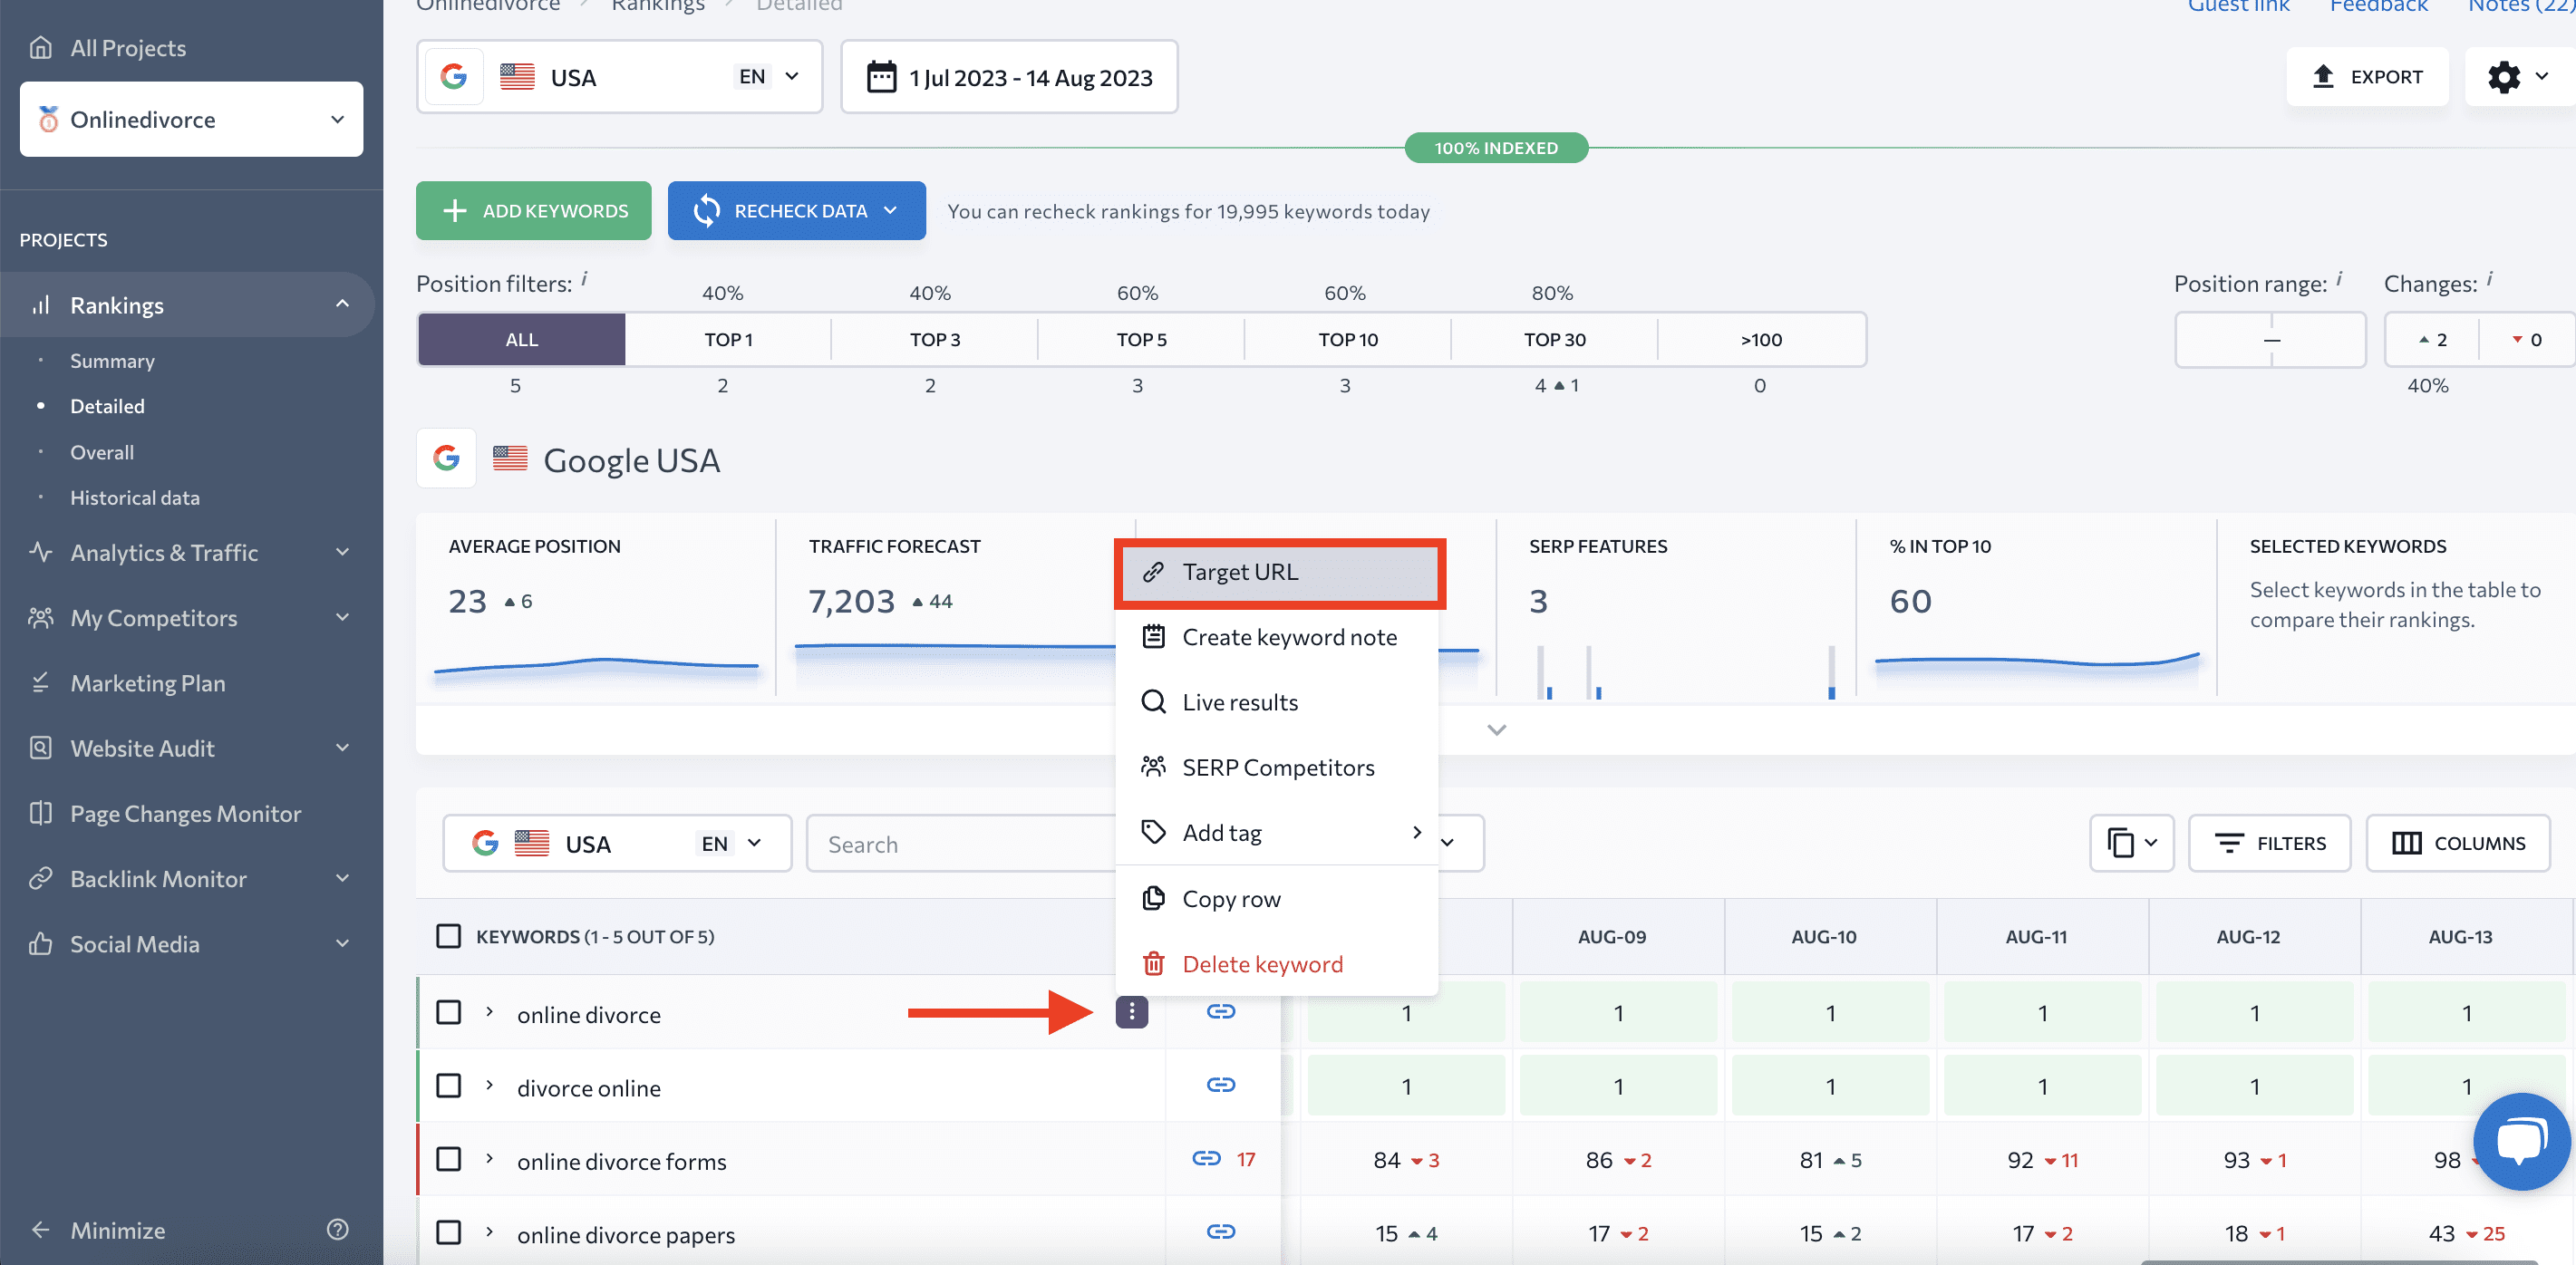Select the TOP 10 position filter
The image size is (2576, 1265).
(1347, 339)
